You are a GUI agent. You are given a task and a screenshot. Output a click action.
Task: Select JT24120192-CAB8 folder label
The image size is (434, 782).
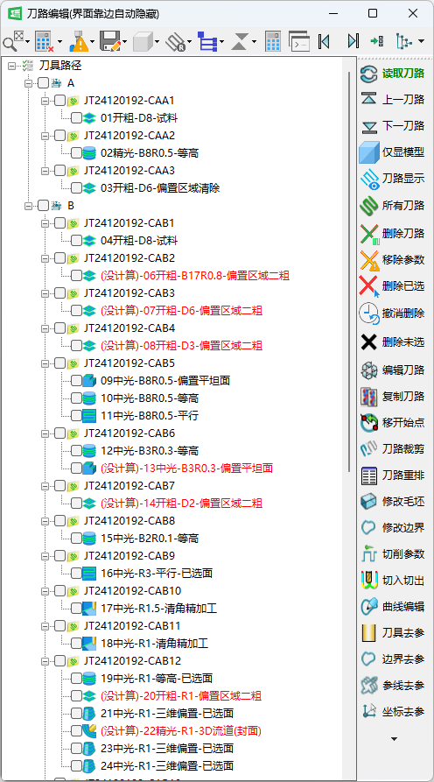[x=129, y=521]
